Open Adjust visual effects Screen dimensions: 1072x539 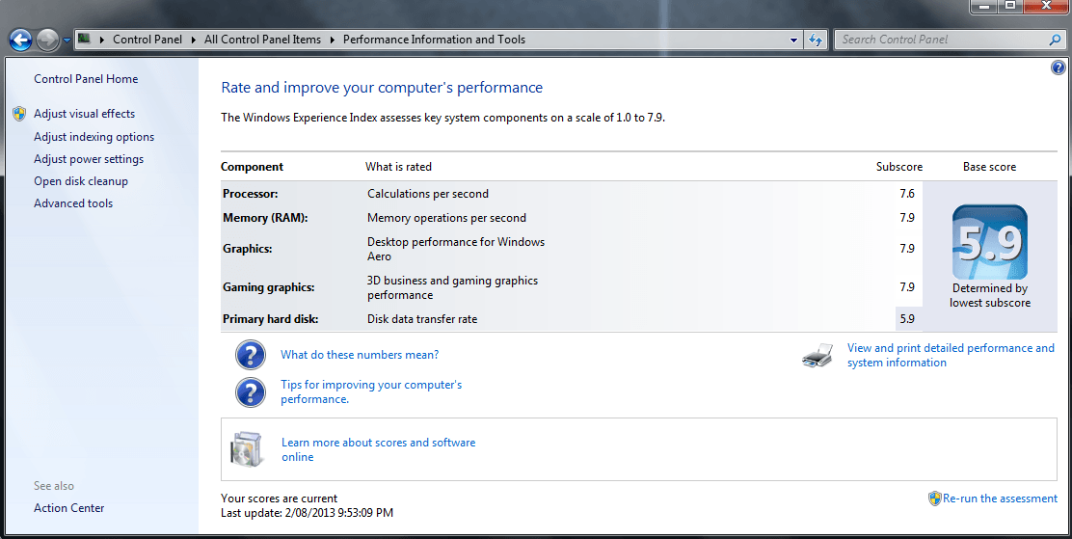pos(85,114)
